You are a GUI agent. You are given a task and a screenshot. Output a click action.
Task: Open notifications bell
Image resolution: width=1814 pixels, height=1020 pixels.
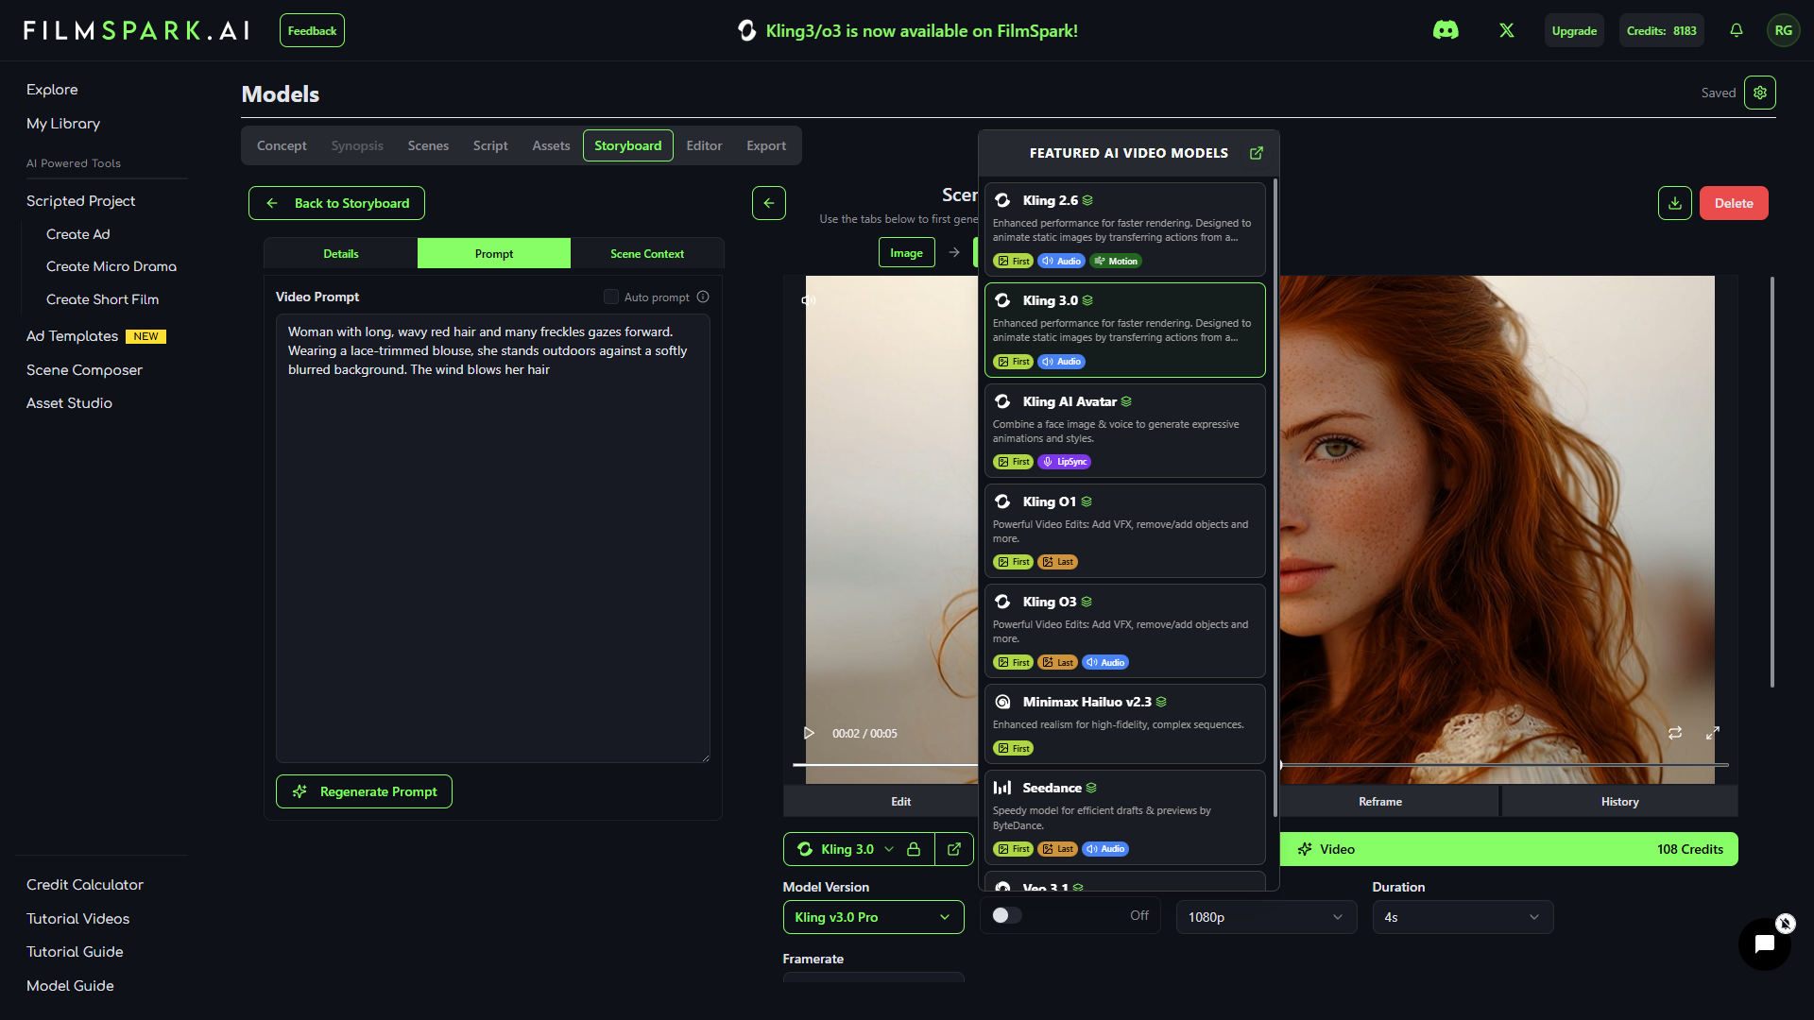(x=1737, y=30)
